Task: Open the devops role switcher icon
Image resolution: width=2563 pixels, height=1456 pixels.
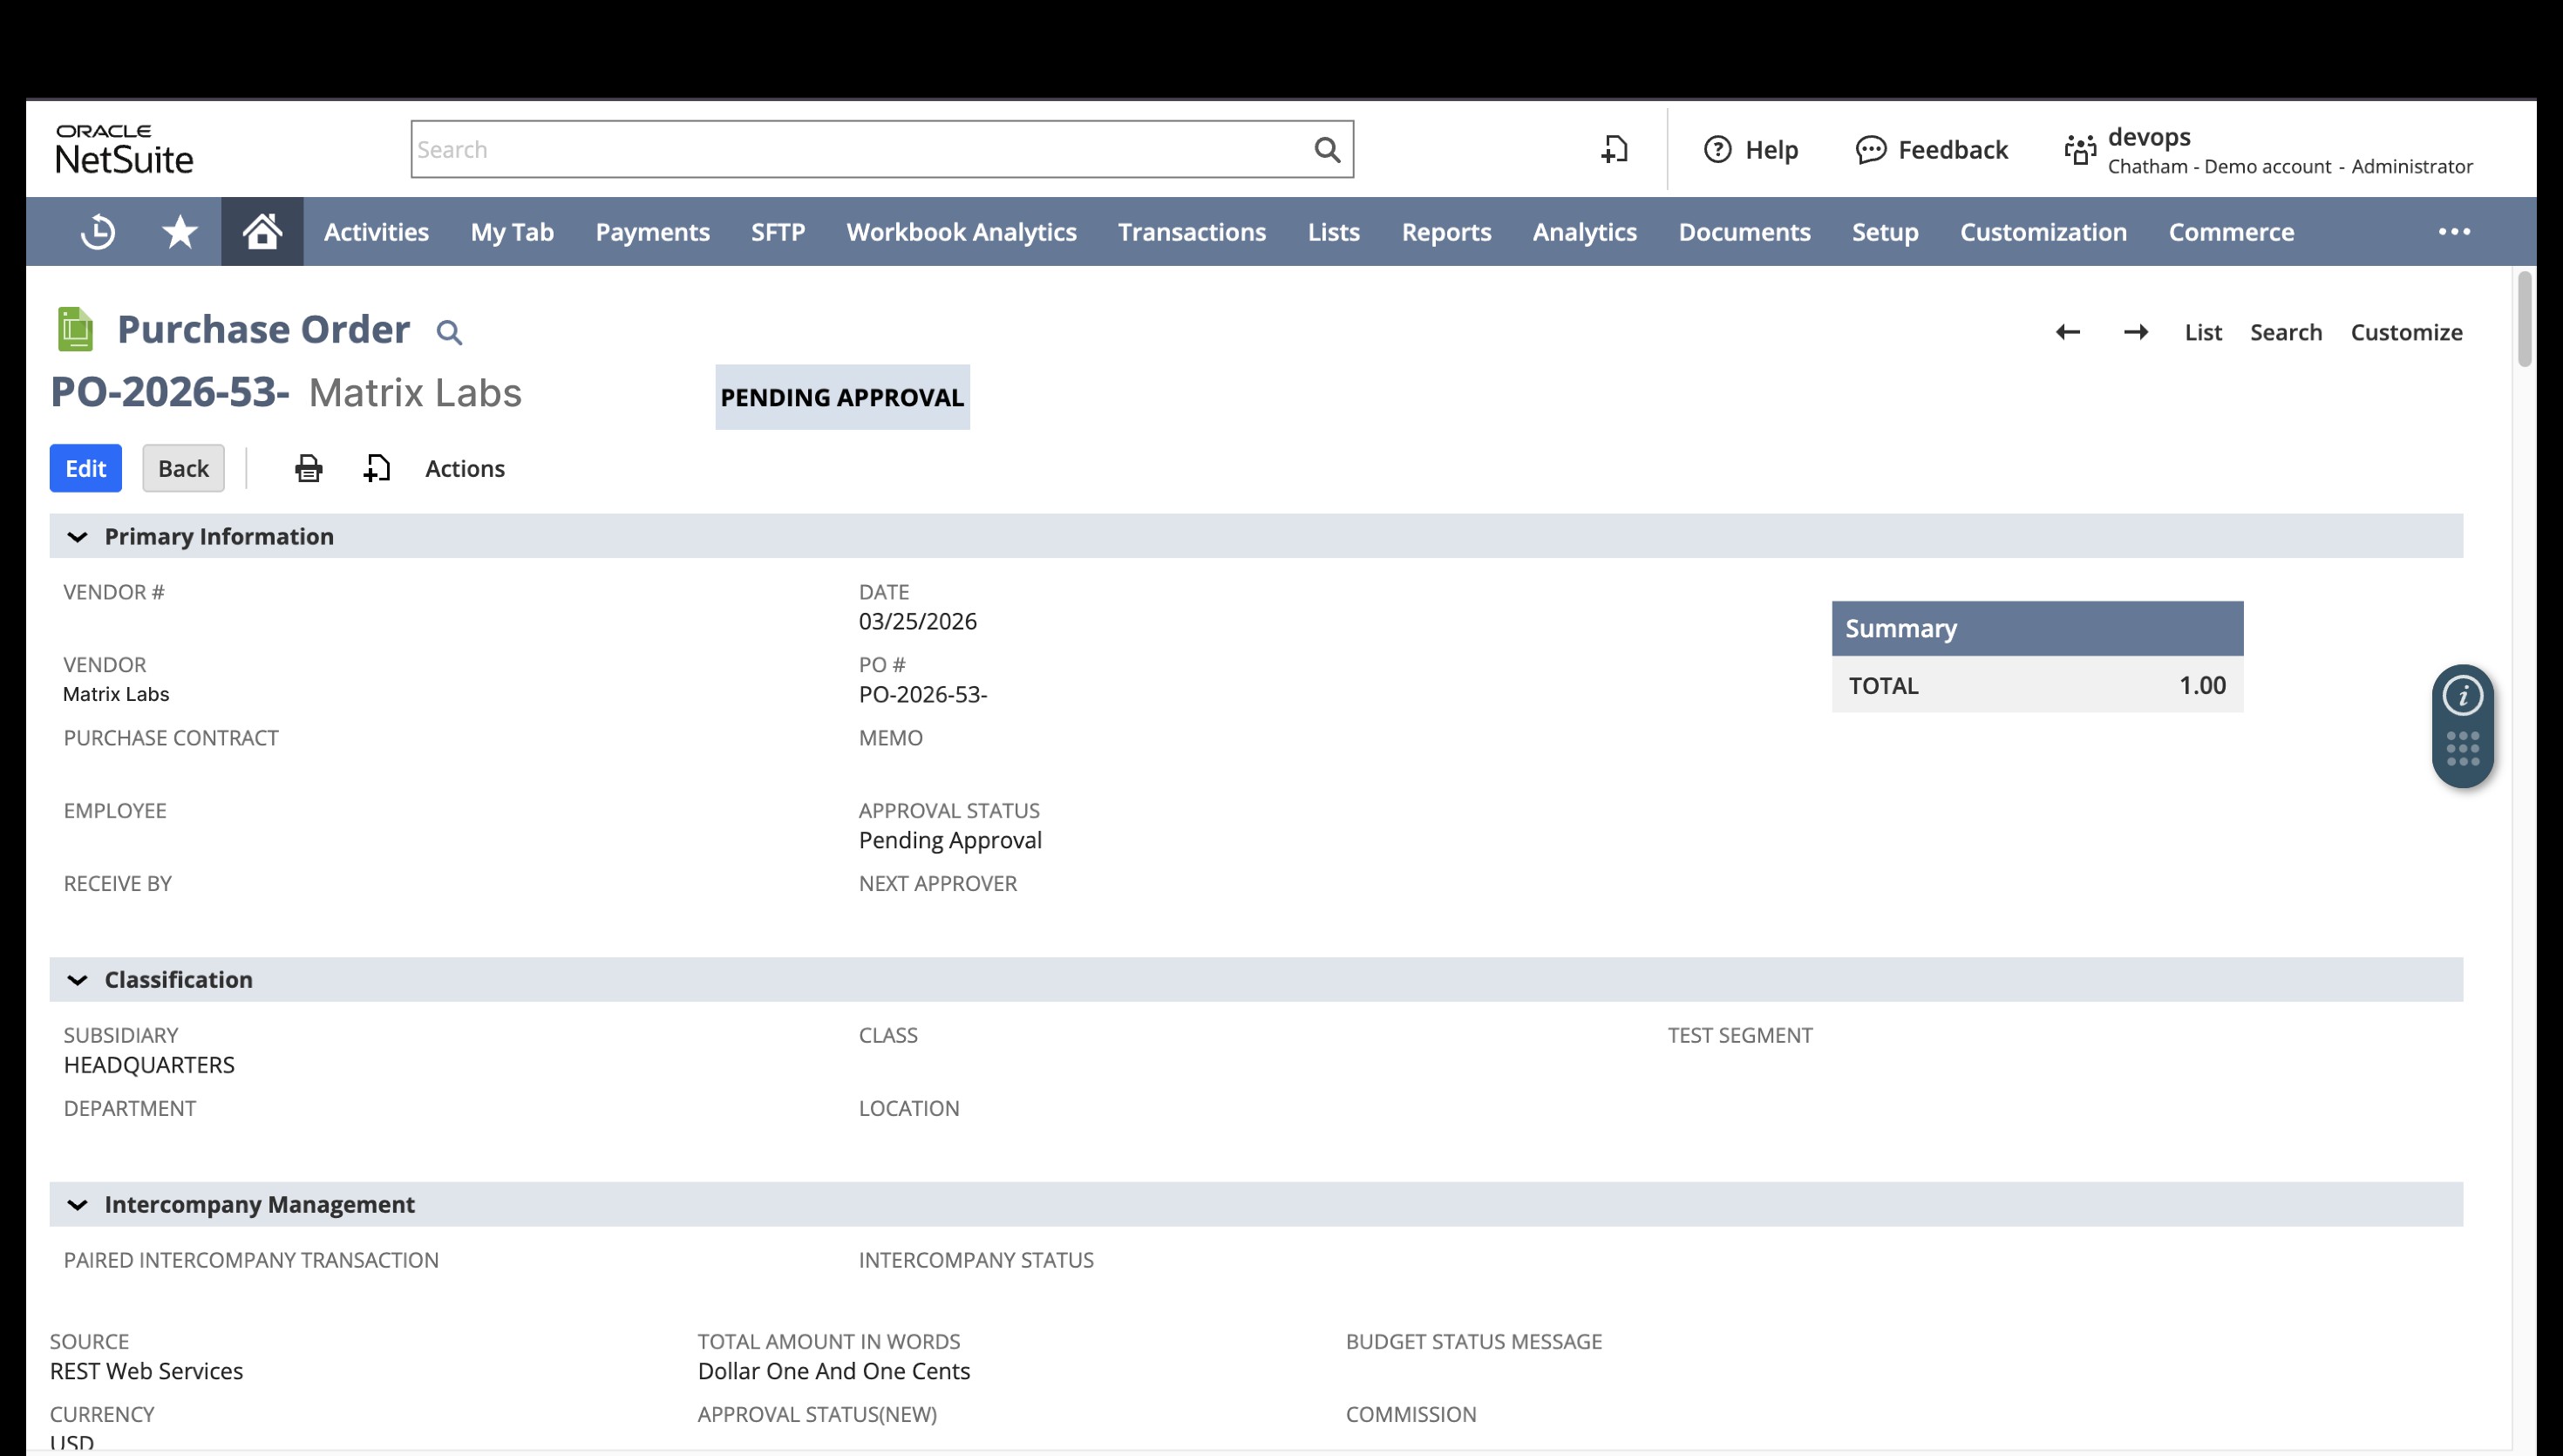Action: tap(2080, 150)
